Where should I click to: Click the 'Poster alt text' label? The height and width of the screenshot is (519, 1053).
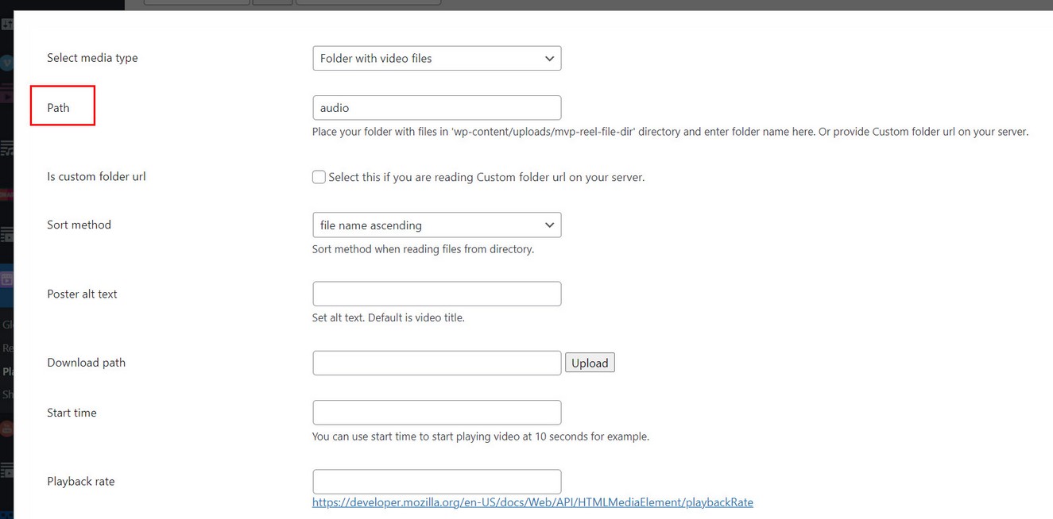coord(82,294)
